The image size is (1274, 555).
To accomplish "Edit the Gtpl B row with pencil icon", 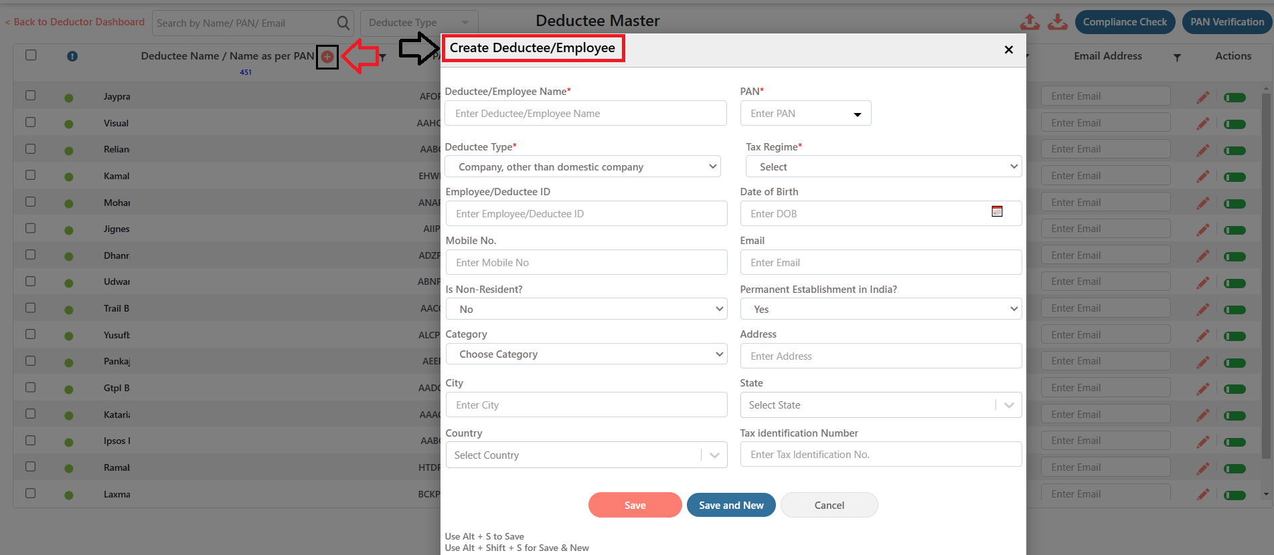I will (1203, 389).
